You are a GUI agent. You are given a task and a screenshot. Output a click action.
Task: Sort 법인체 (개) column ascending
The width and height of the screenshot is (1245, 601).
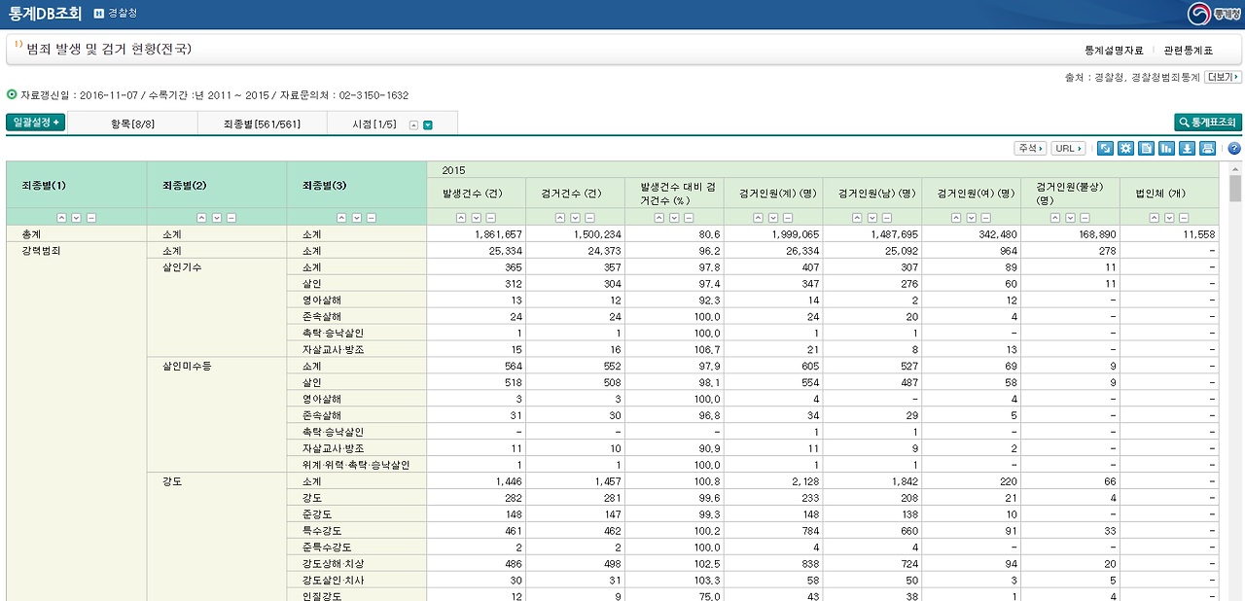click(1156, 218)
